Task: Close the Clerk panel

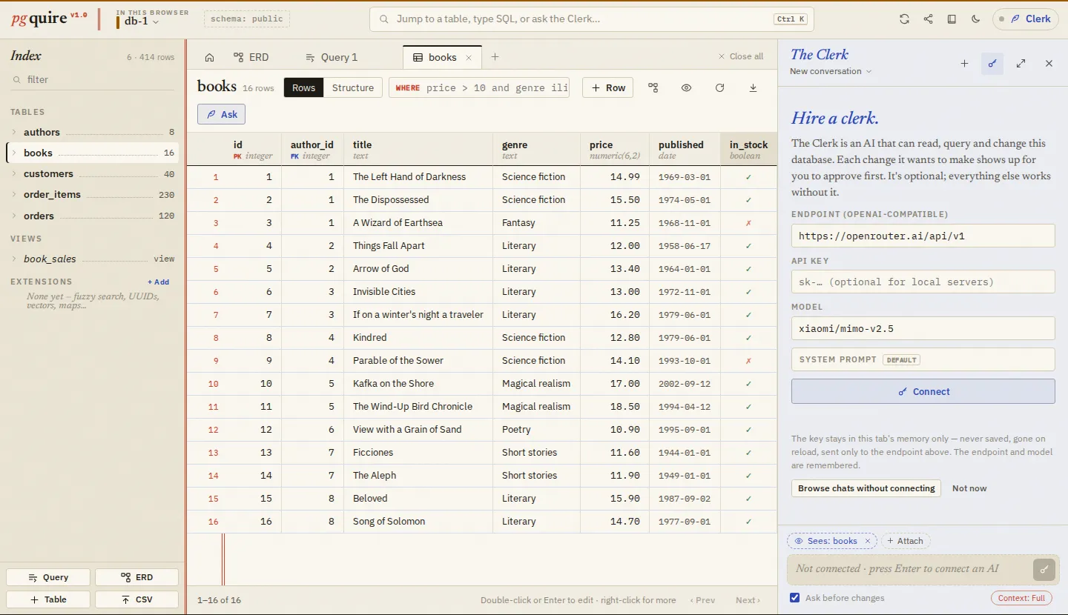Action: click(x=1049, y=64)
